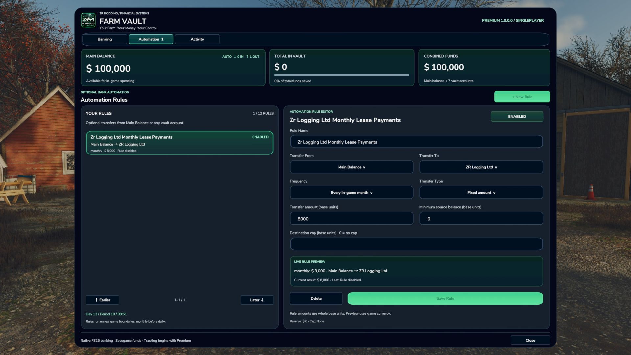
Task: Click the Day 13 / Period 10 / 08:51 text
Action: point(106,314)
